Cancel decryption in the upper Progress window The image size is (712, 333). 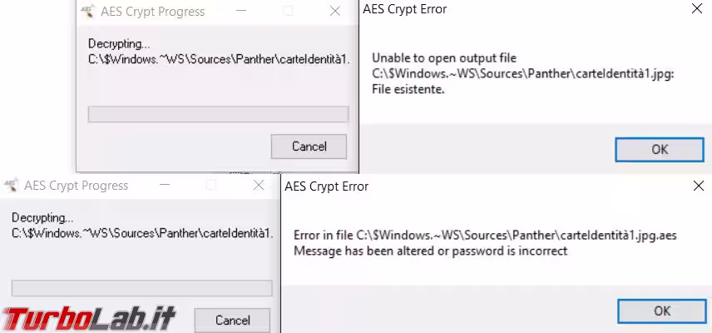[309, 147]
